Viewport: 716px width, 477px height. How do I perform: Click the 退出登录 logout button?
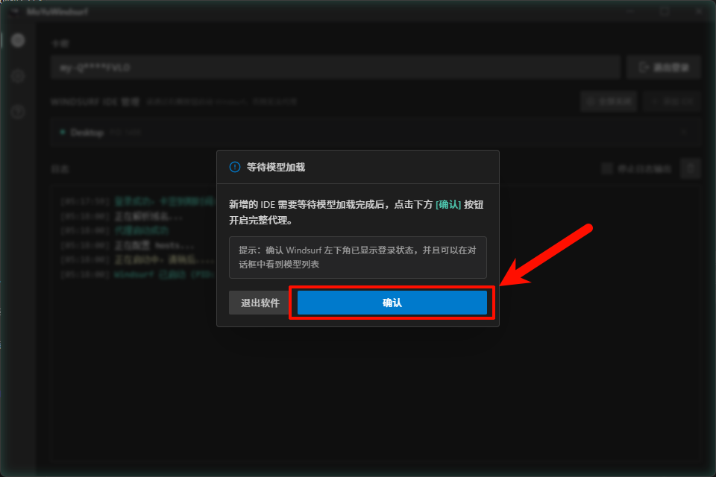pyautogui.click(x=663, y=67)
